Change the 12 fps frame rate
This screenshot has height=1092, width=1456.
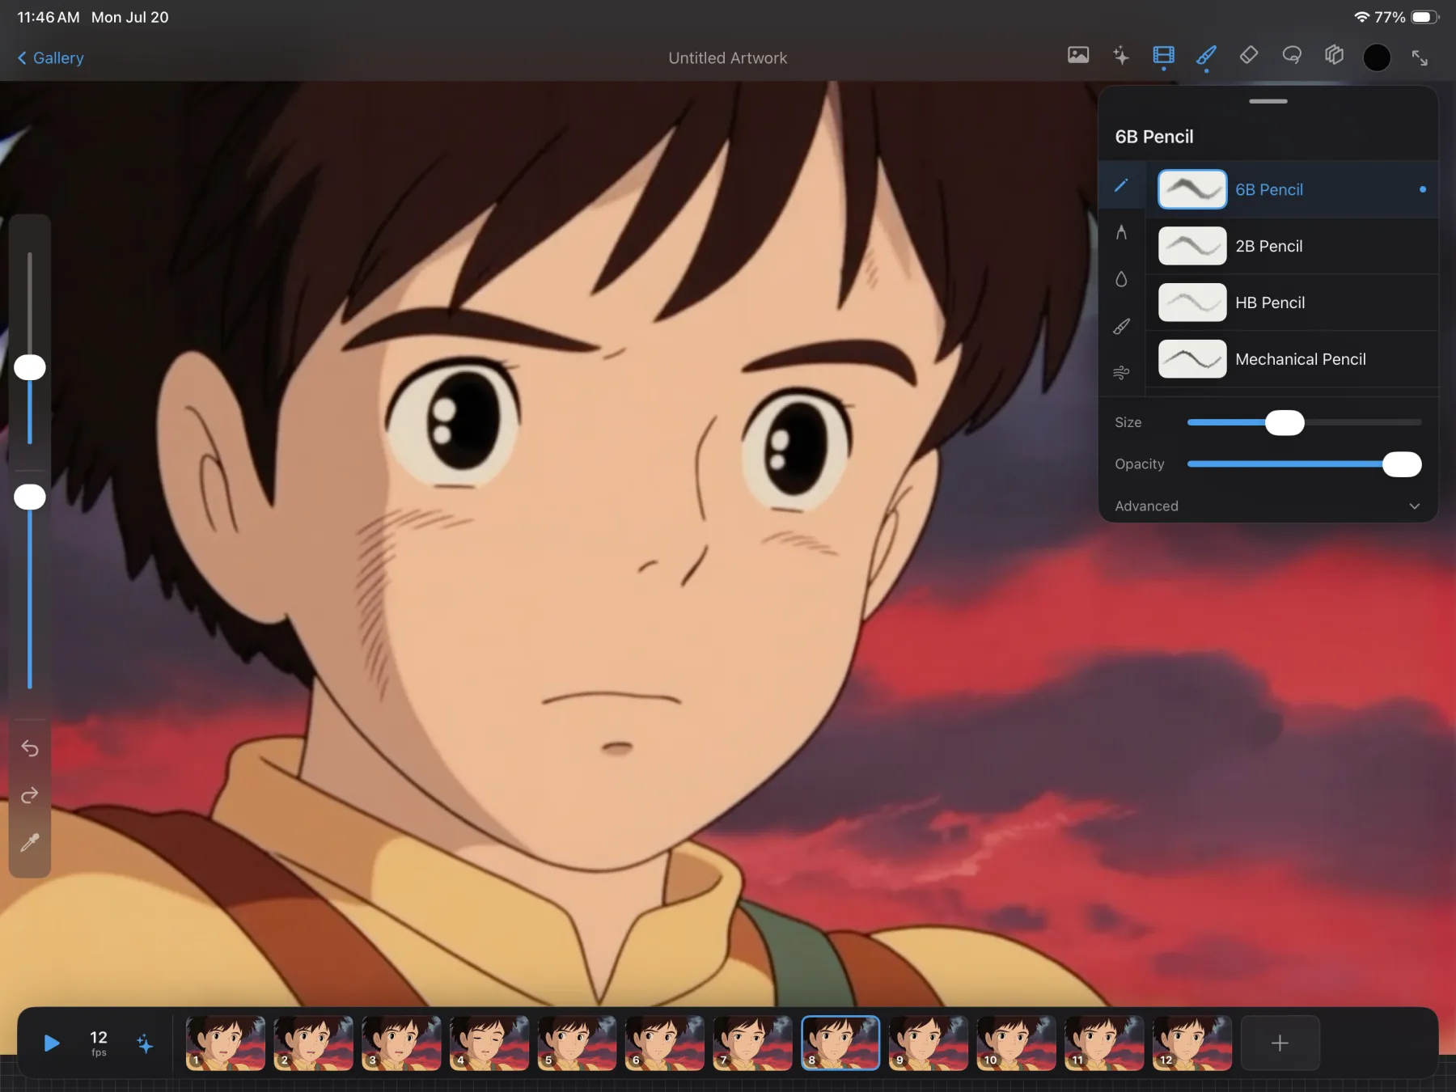point(99,1043)
